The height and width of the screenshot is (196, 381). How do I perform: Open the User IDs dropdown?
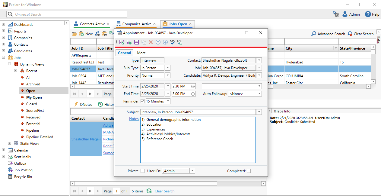click(x=192, y=171)
